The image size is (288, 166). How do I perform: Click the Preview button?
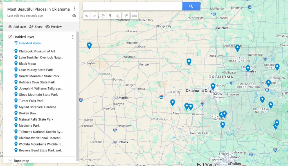(x=53, y=27)
